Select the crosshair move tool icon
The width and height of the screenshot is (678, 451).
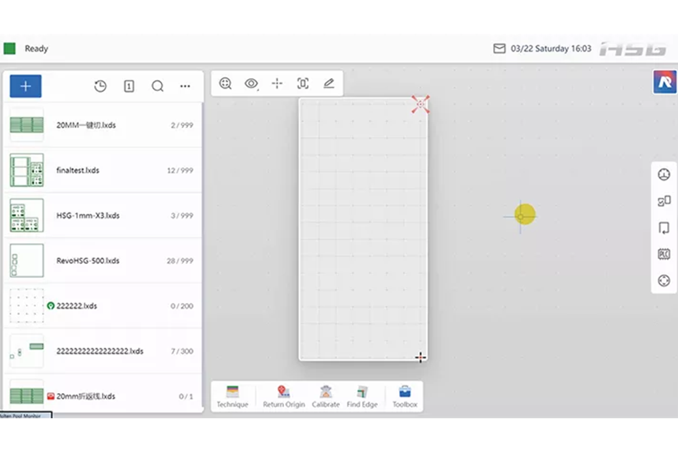[x=277, y=83]
